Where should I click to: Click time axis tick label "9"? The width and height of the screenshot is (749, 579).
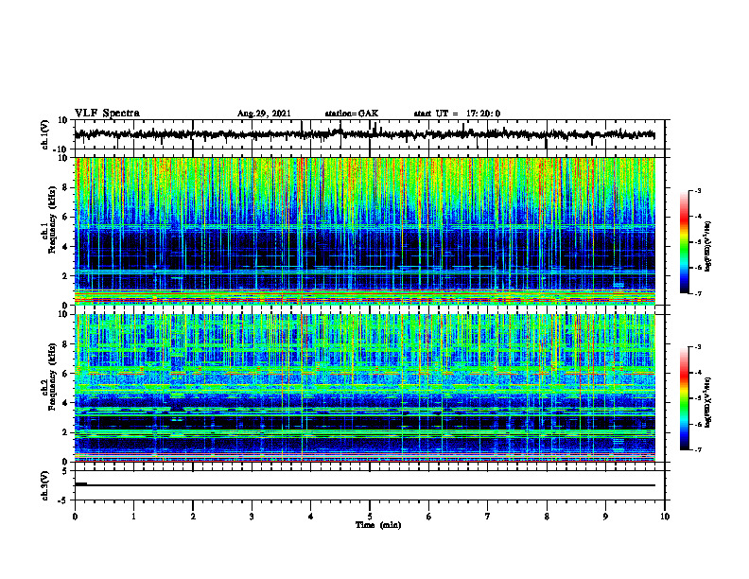605,517
